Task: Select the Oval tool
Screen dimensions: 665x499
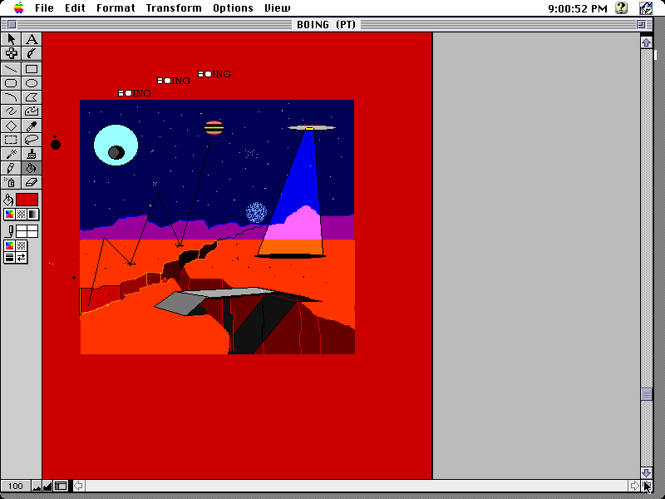Action: click(x=32, y=83)
